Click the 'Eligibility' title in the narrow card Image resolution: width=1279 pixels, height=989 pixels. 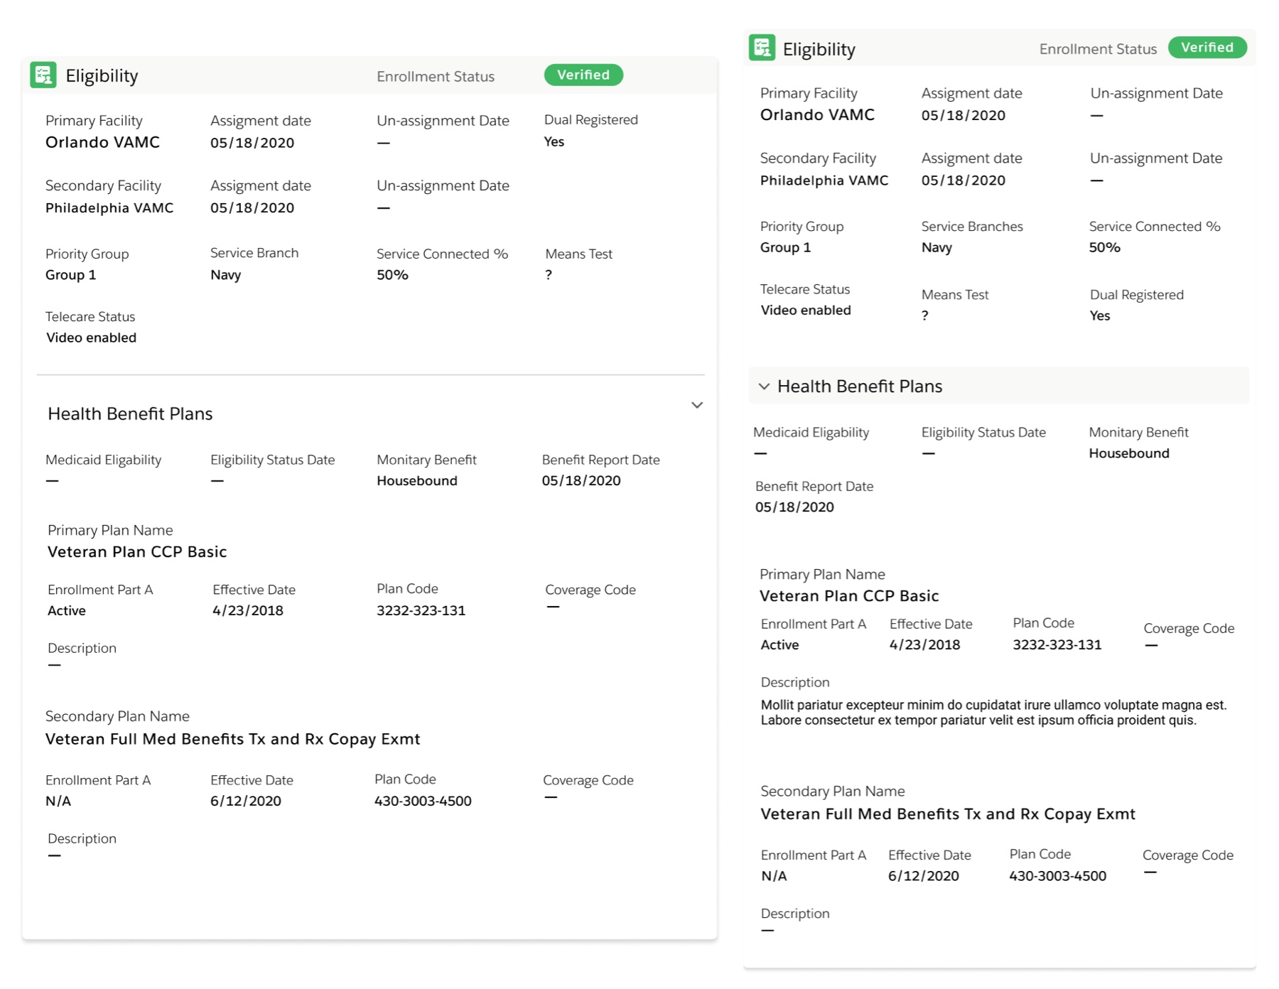click(819, 49)
